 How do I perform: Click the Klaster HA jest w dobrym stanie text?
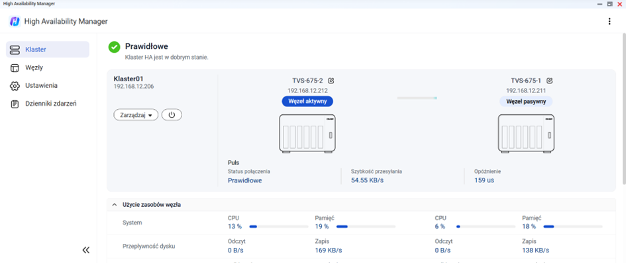coord(167,57)
